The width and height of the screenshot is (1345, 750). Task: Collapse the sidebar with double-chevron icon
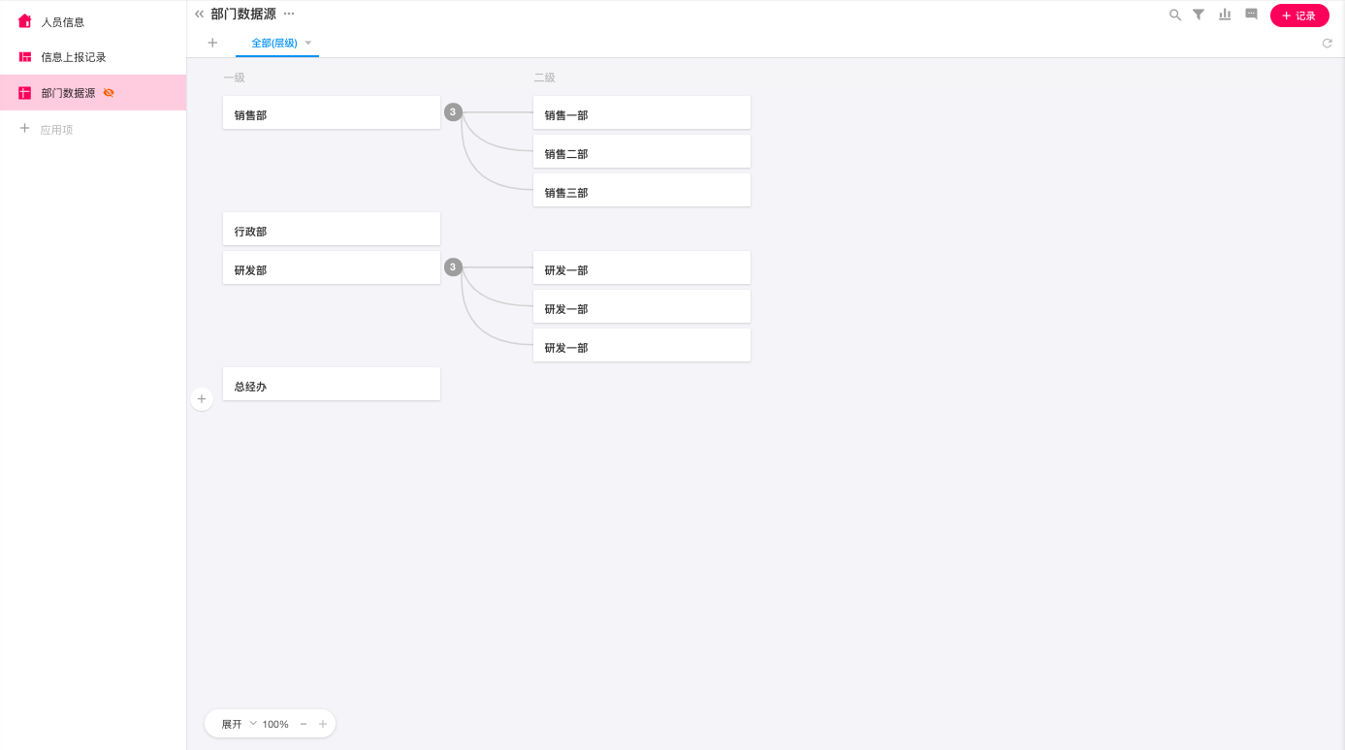[199, 14]
